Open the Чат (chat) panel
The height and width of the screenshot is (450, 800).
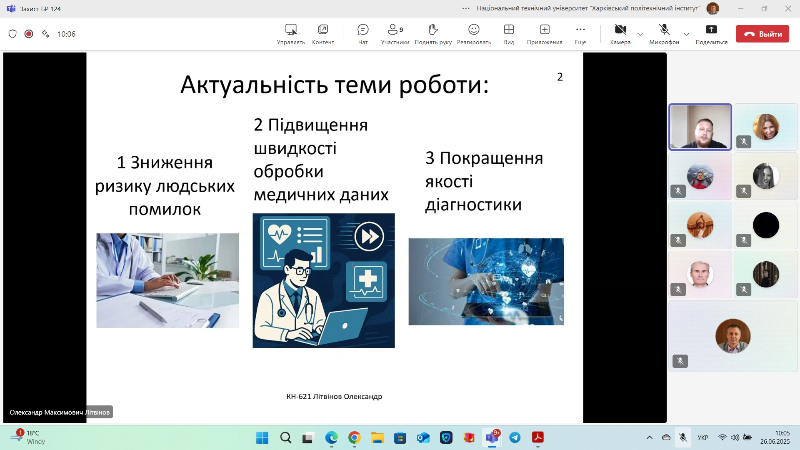(x=363, y=34)
